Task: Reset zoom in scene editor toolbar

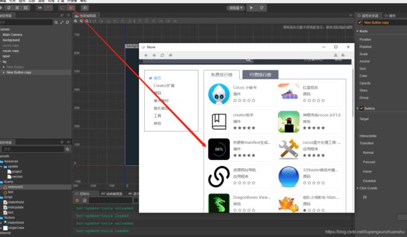Action: tap(87, 21)
